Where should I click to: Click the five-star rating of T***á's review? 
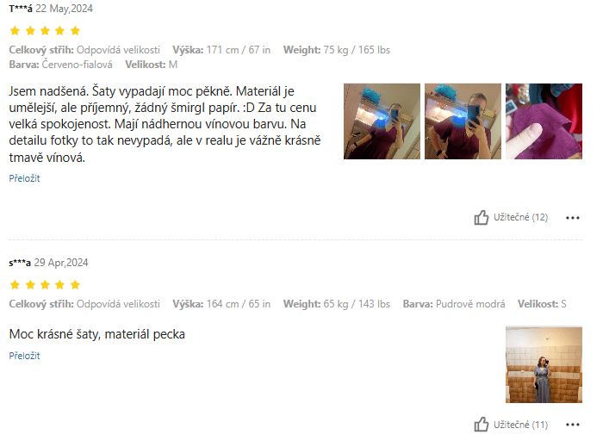(45, 31)
